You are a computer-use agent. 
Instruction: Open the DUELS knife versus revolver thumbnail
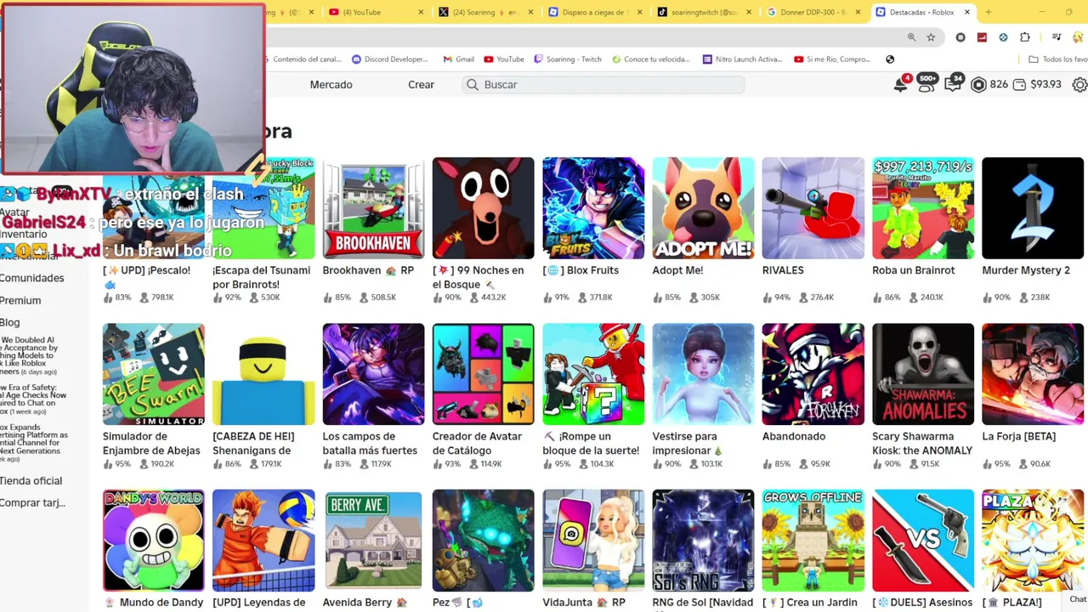click(923, 541)
